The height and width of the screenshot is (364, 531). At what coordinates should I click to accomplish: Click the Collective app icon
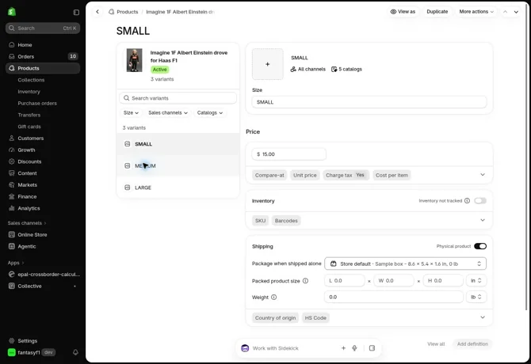point(12,286)
